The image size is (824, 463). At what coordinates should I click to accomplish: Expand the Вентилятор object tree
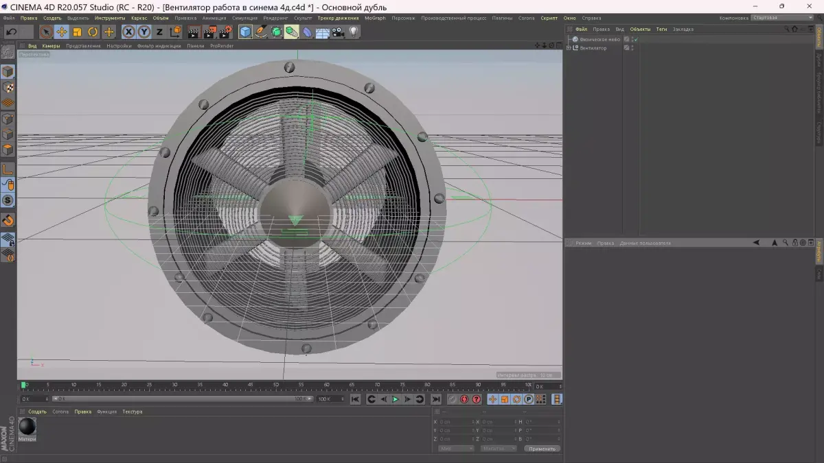(569, 48)
